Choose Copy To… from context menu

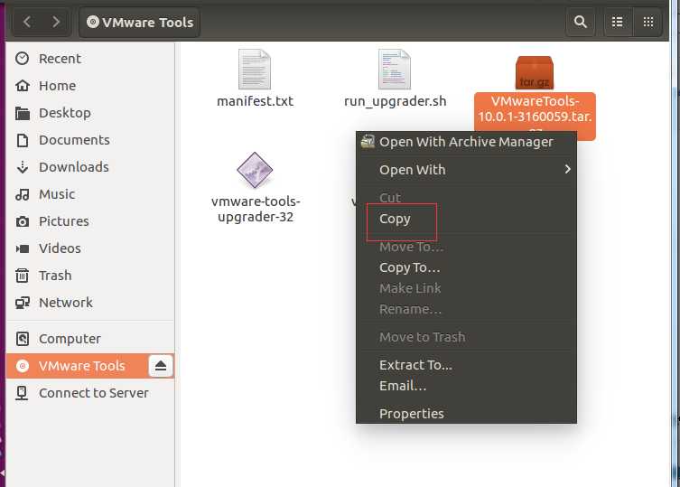pos(466,267)
